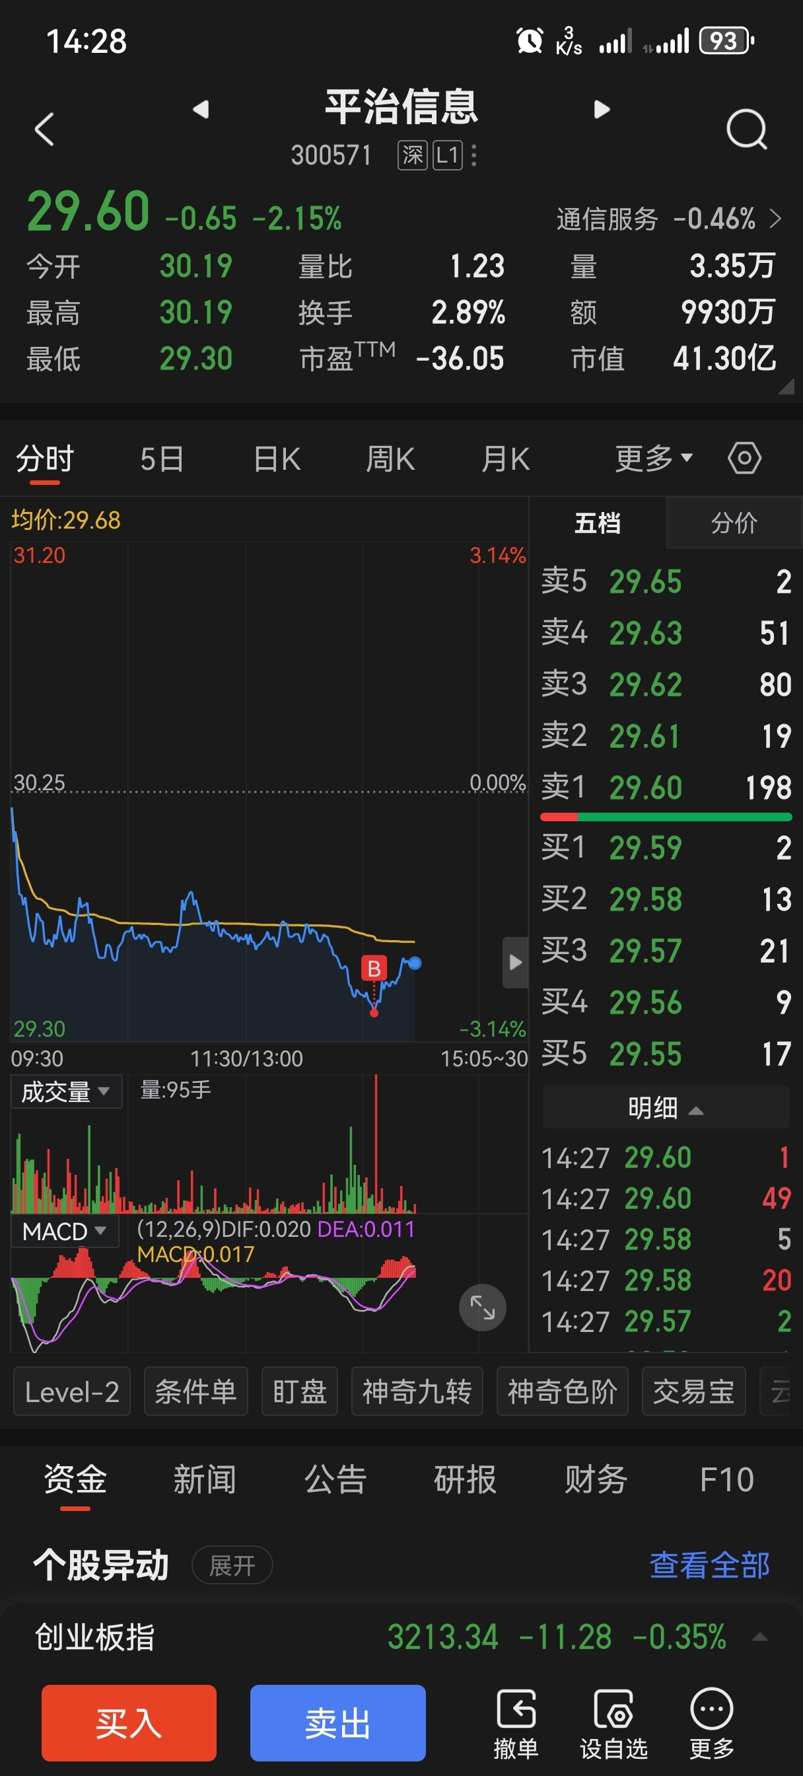Image resolution: width=803 pixels, height=1776 pixels.
Task: Open the F10 tab
Action: tap(726, 1479)
